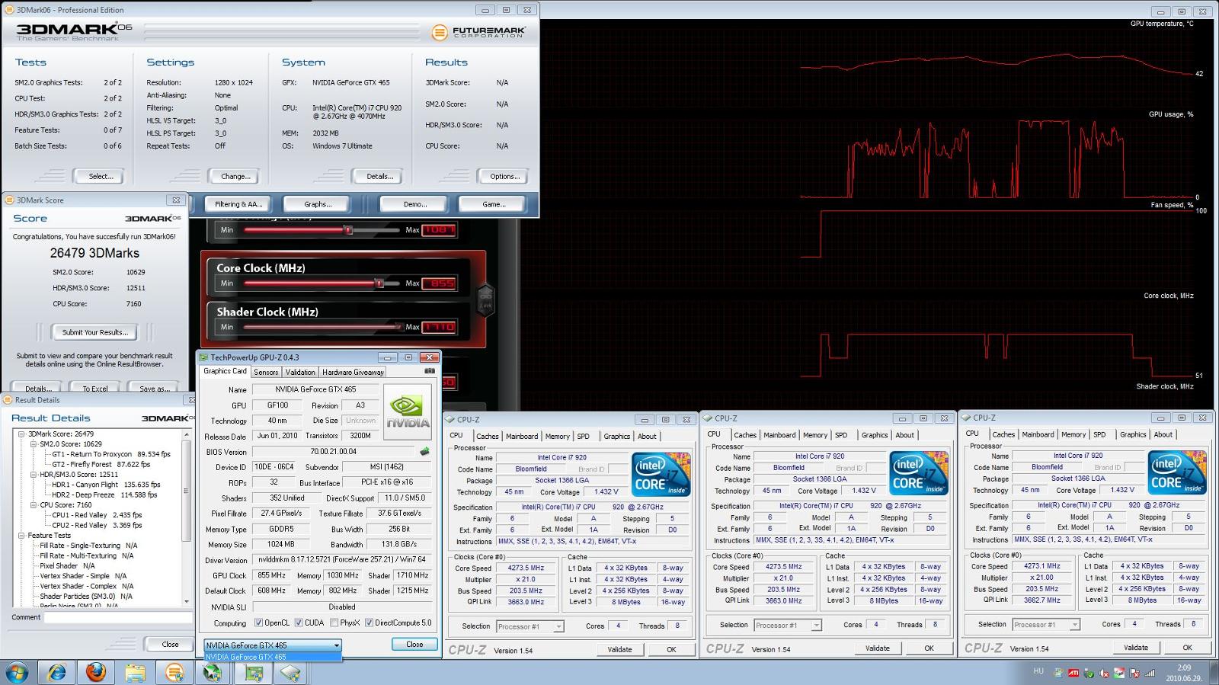
Task: Adjust the Core Clock slider handle
Action: point(379,283)
